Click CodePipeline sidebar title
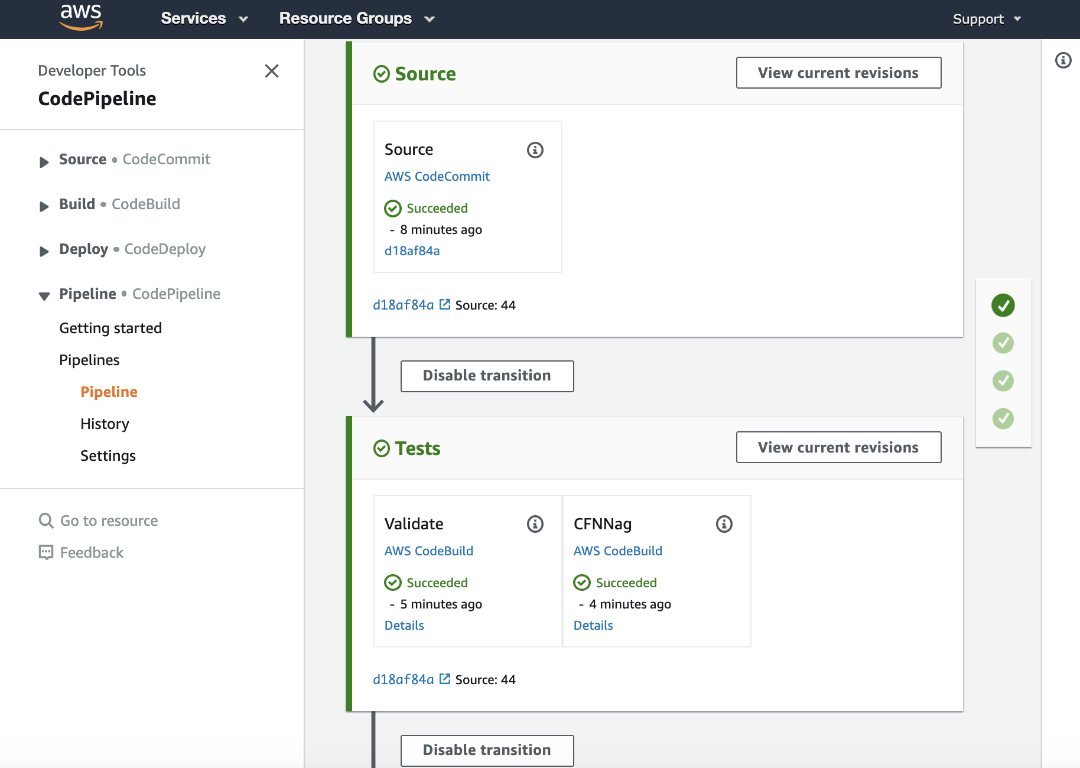Viewport: 1080px width, 768px height. [97, 99]
